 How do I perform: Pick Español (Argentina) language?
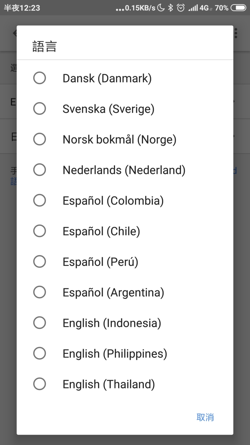[x=125, y=292]
